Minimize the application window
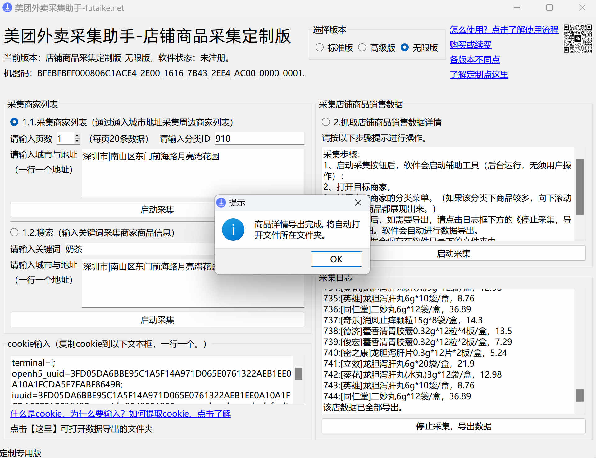The height and width of the screenshot is (458, 596). pos(517,7)
